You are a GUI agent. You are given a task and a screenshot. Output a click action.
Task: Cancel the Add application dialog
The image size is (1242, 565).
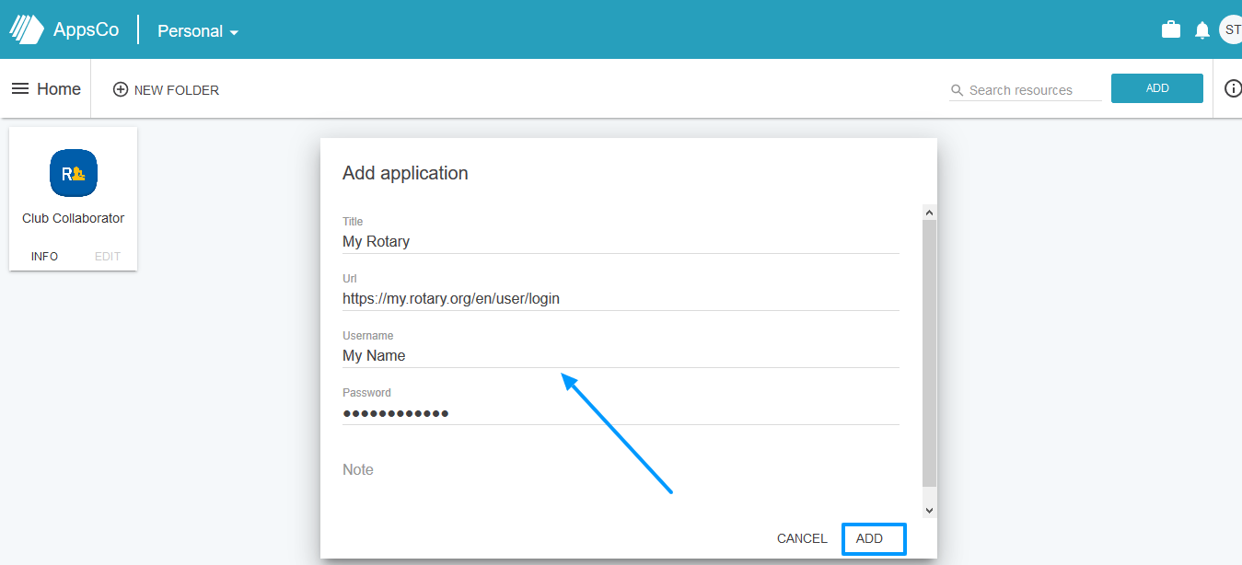pos(802,538)
